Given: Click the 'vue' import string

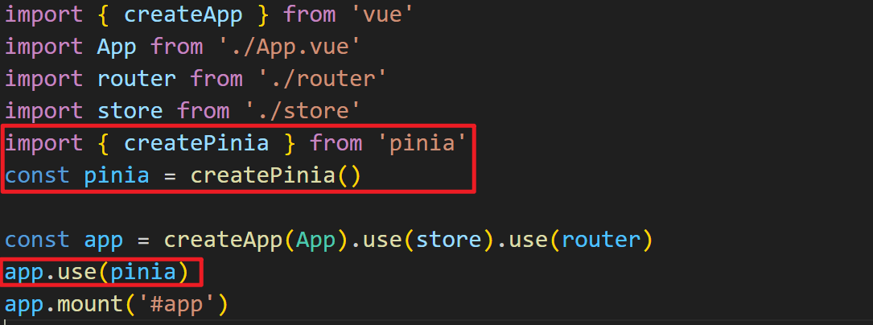Looking at the screenshot, I should click(x=380, y=14).
